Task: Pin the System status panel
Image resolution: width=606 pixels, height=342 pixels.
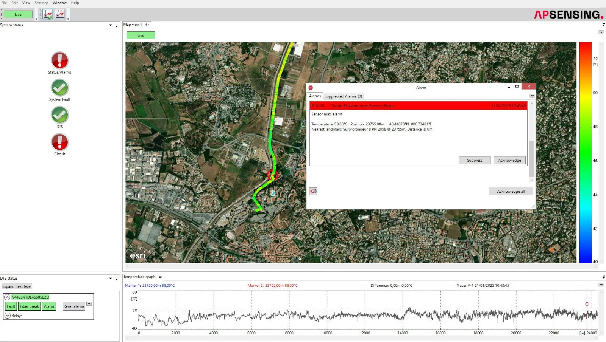Action: coord(116,25)
